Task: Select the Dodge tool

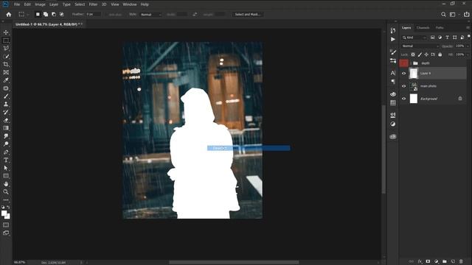Action: [x=6, y=144]
